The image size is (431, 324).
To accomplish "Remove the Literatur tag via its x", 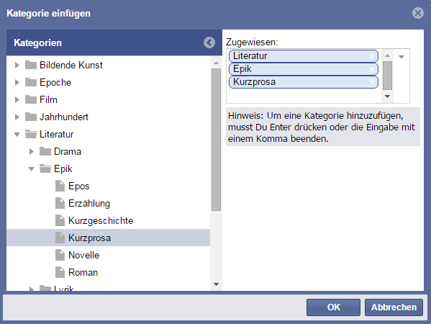I will (372, 56).
